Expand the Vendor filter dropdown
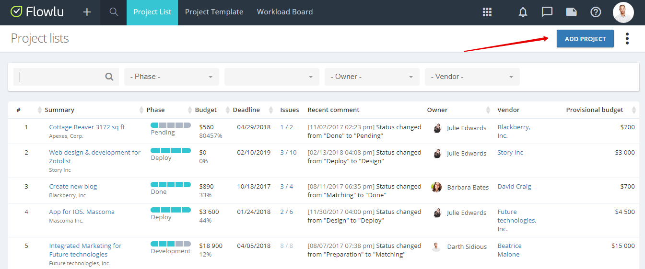645x269 pixels. (x=472, y=77)
